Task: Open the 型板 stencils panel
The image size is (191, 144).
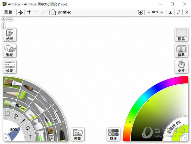Action: [10, 51]
